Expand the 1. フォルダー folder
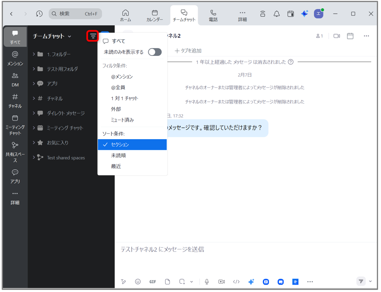This screenshot has height=292, width=381. (x=34, y=54)
